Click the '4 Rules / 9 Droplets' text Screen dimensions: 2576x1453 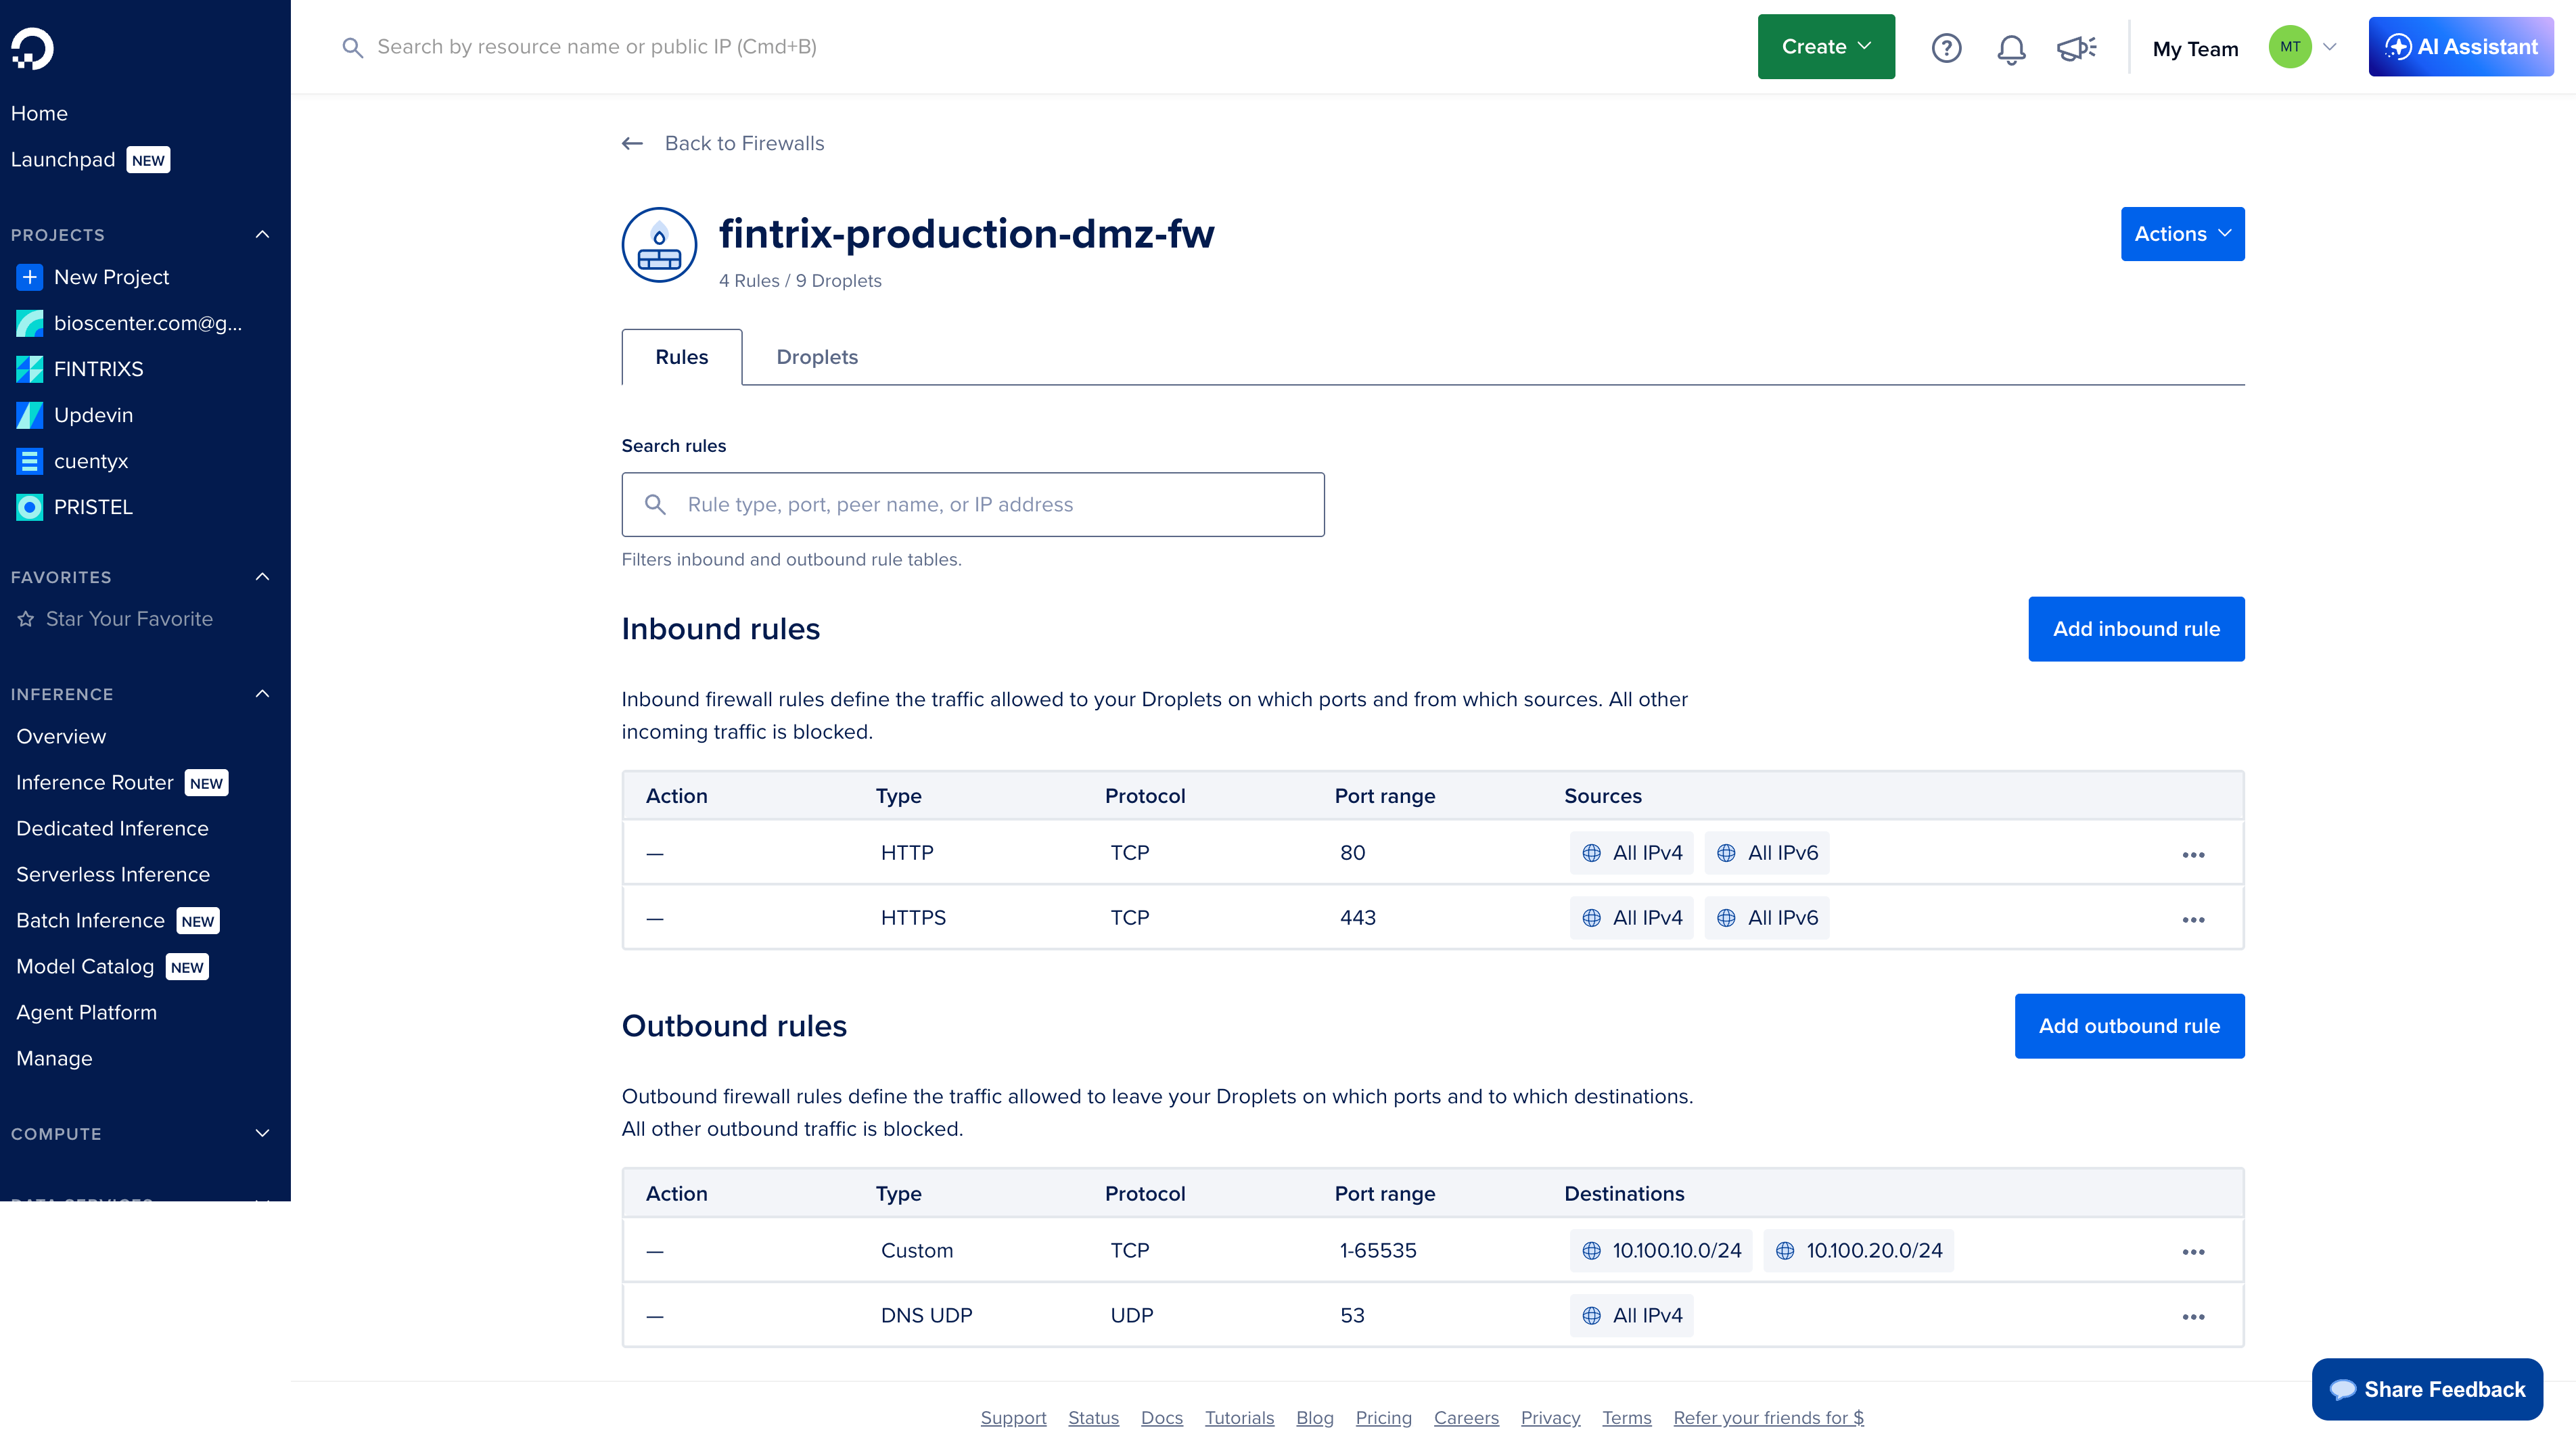800,281
